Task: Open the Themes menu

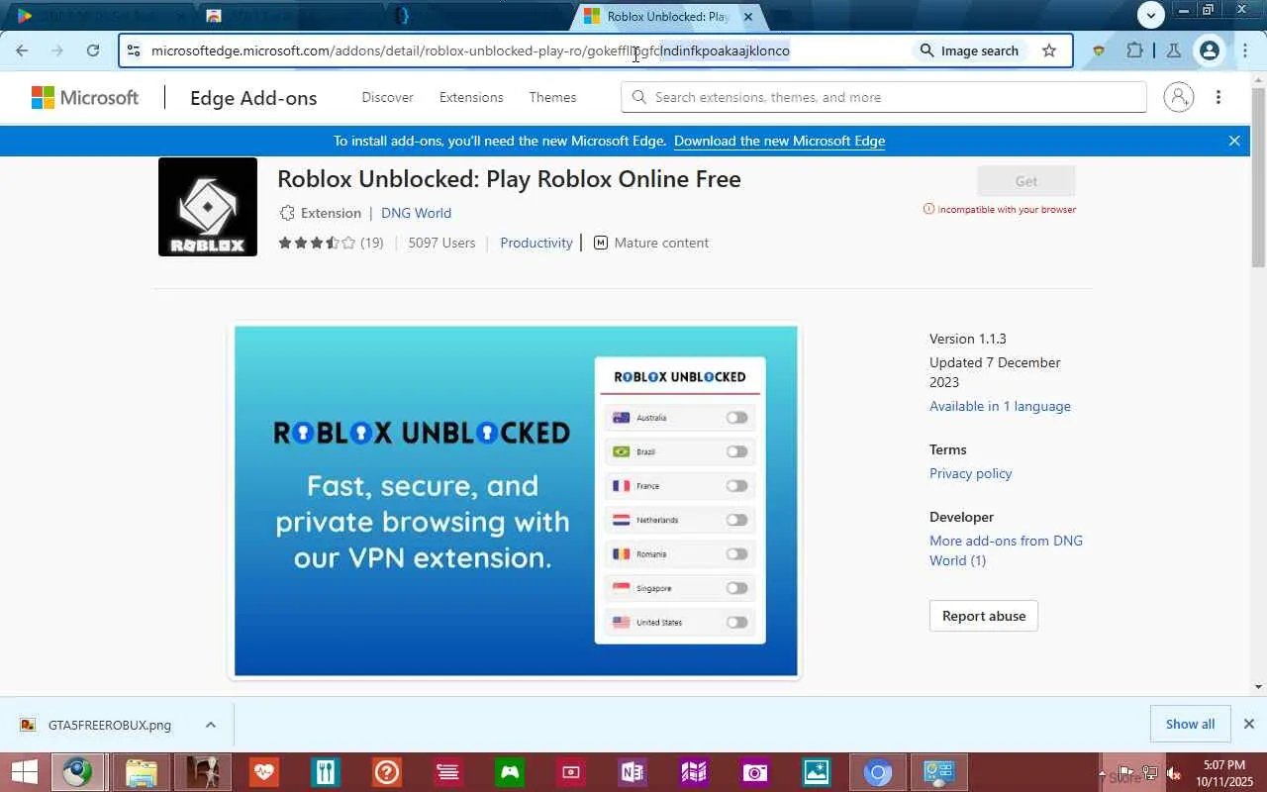Action: tap(552, 97)
